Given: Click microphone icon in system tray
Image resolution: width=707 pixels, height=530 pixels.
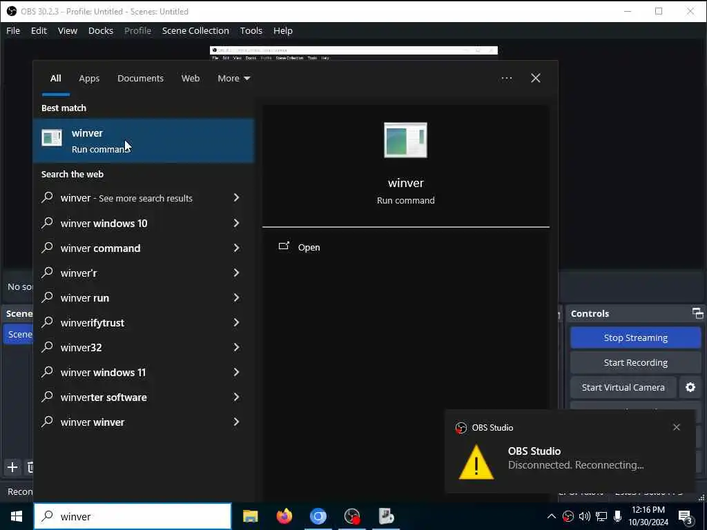Looking at the screenshot, I should (x=618, y=516).
